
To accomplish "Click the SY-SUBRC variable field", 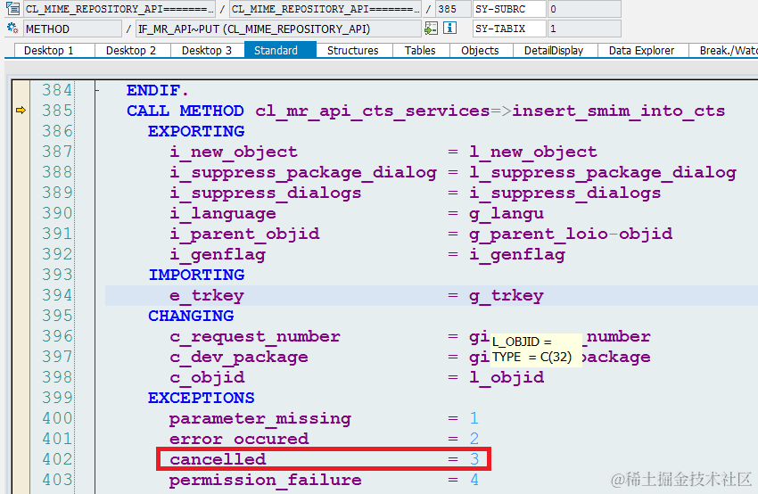I will tap(509, 9).
